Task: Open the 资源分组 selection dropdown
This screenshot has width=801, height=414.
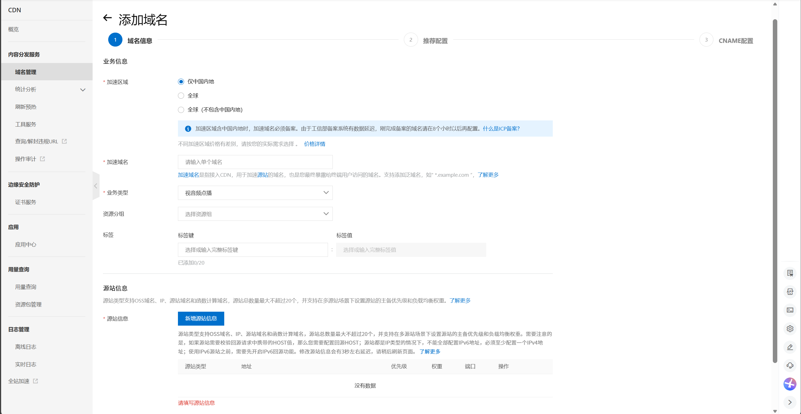Action: (x=255, y=214)
